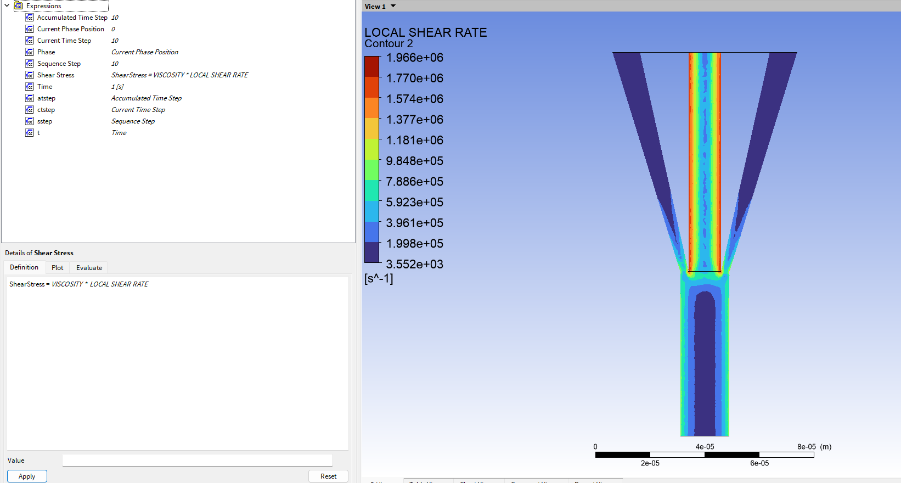Select the Phase expression row
Viewport: 901px width, 483px height.
point(46,52)
